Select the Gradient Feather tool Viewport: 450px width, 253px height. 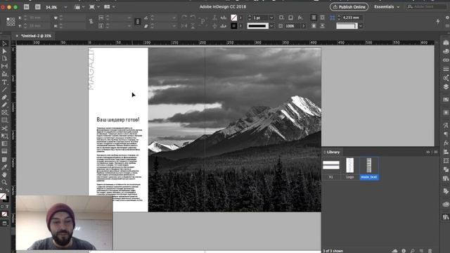click(x=4, y=151)
